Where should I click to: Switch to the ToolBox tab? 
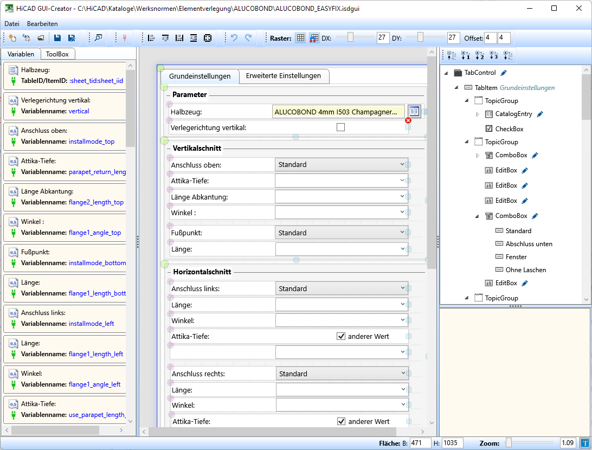(57, 54)
